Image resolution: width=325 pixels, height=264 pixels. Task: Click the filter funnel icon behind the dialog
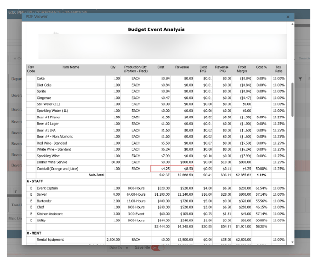[300, 79]
